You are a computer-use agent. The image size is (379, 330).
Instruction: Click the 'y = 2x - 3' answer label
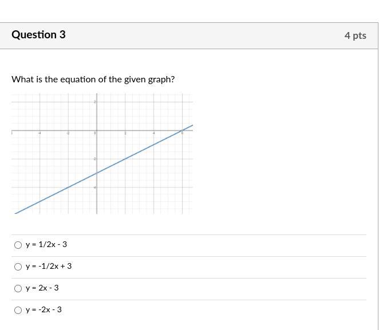[42, 288]
